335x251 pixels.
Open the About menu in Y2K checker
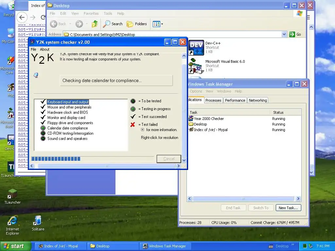point(44,49)
